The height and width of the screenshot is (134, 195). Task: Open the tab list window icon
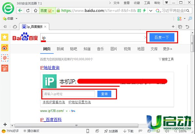(180, 27)
